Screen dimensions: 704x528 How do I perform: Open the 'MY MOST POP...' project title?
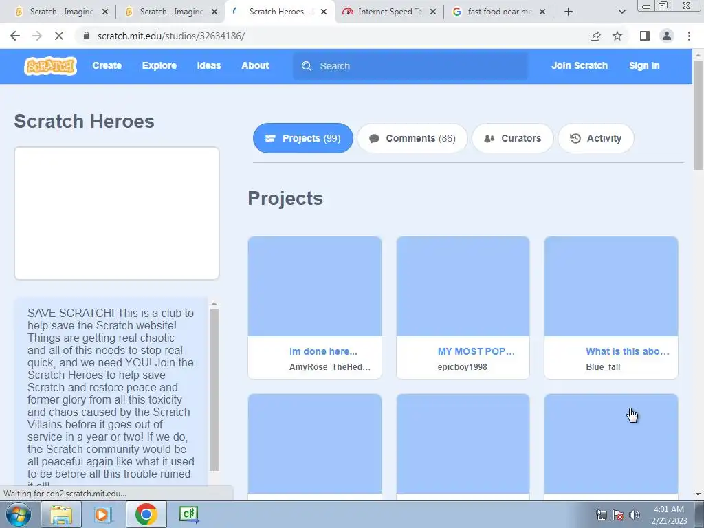476,351
